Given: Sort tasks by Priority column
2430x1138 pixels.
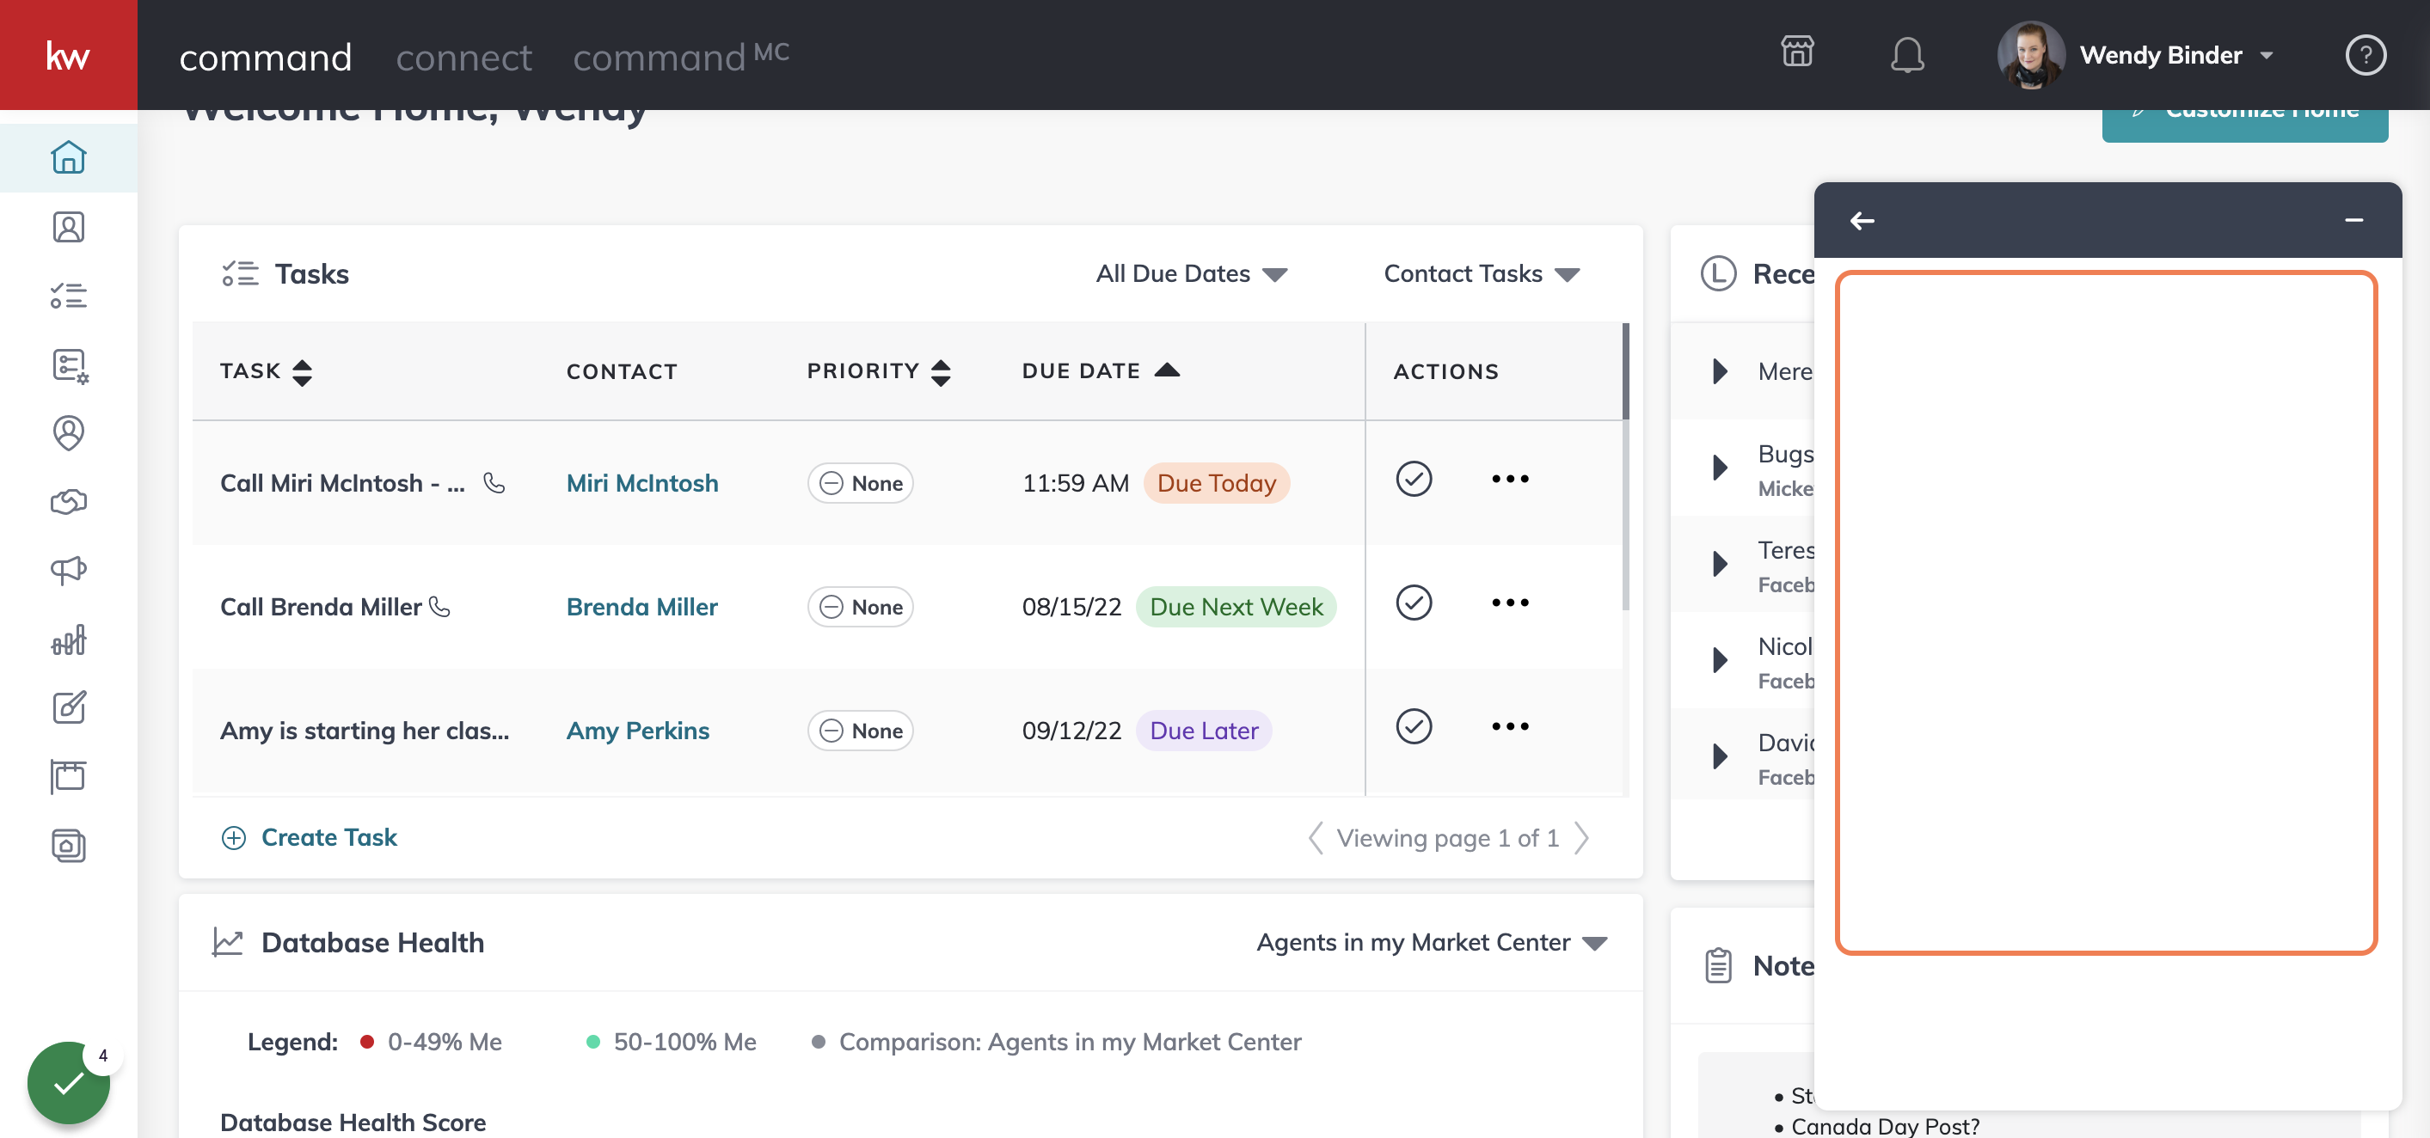Looking at the screenshot, I should point(878,370).
